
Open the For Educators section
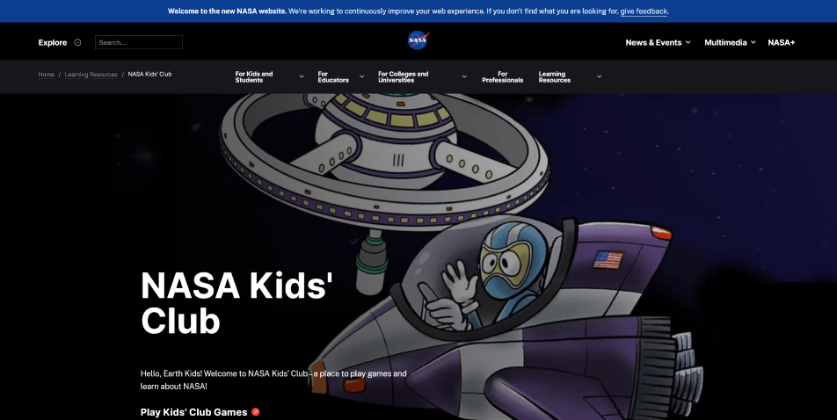[x=333, y=76]
